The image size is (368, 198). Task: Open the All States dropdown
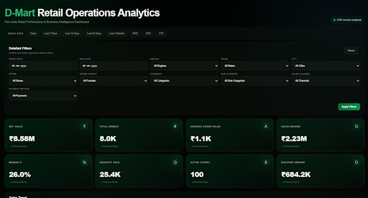[x=255, y=66]
